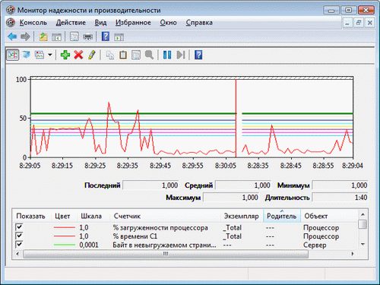Click the Максимум value field
380x285 pixels.
[231, 198]
